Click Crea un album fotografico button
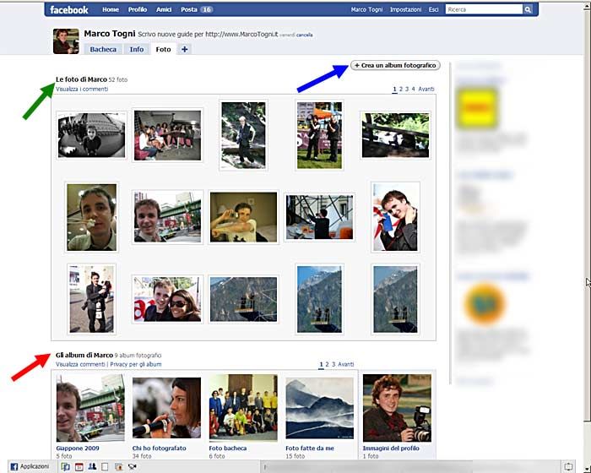Image resolution: width=591 pixels, height=473 pixels. click(395, 65)
